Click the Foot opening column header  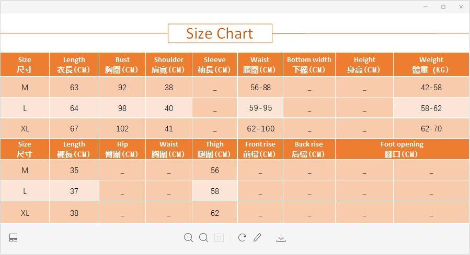(x=402, y=149)
